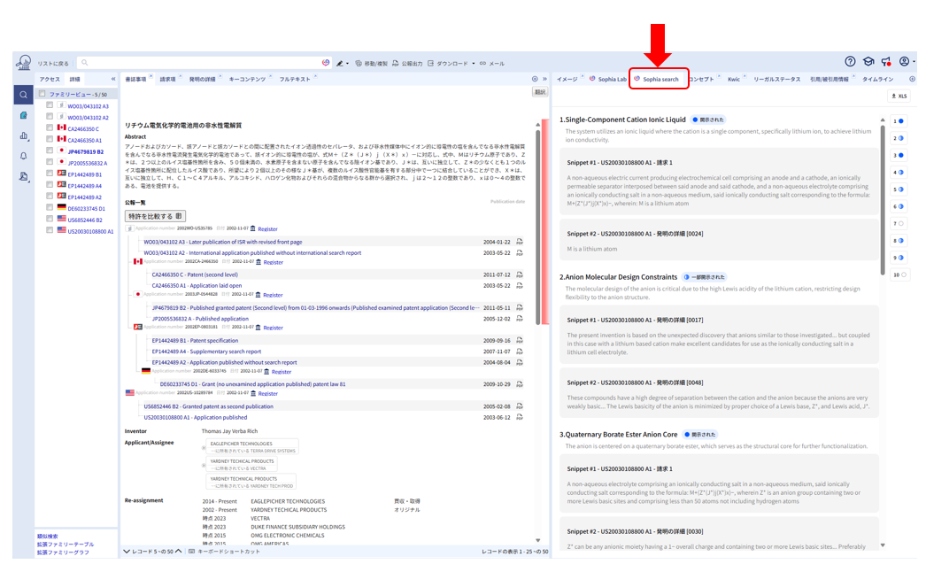
Task: Download PDF for EP1442489 B1
Action: (x=520, y=340)
